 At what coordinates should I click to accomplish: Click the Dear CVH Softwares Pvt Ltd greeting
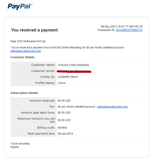coord(28,41)
